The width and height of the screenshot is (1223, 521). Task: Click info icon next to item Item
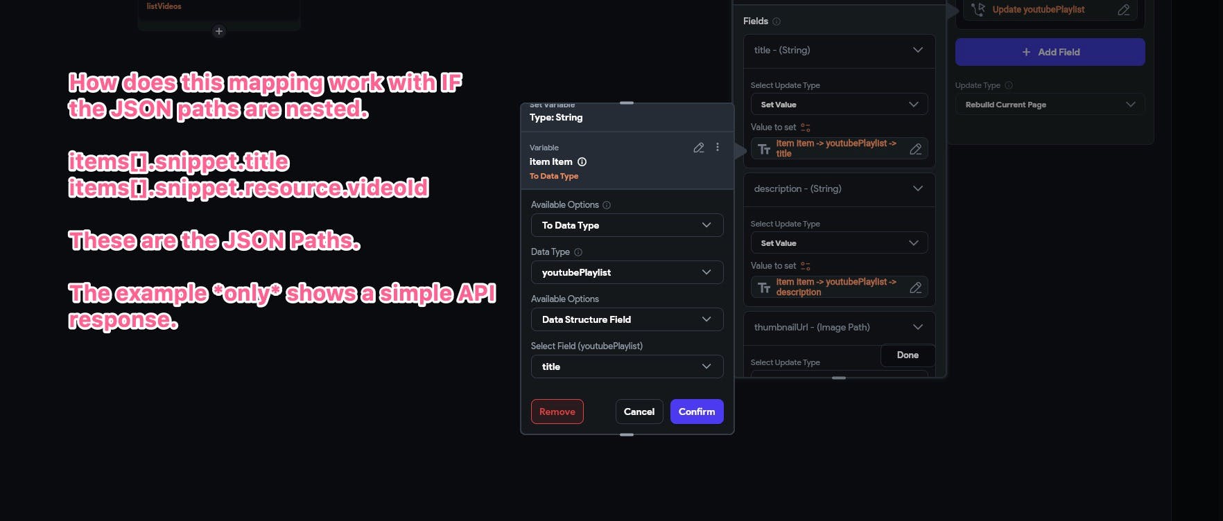(x=582, y=162)
